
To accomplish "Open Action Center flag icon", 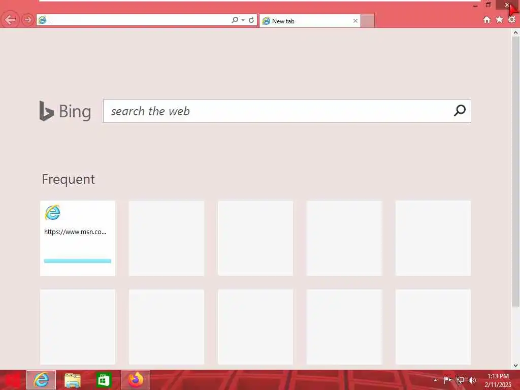I will point(448,380).
